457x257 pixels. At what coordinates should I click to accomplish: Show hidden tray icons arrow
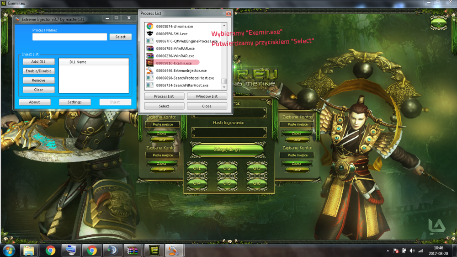click(x=388, y=251)
